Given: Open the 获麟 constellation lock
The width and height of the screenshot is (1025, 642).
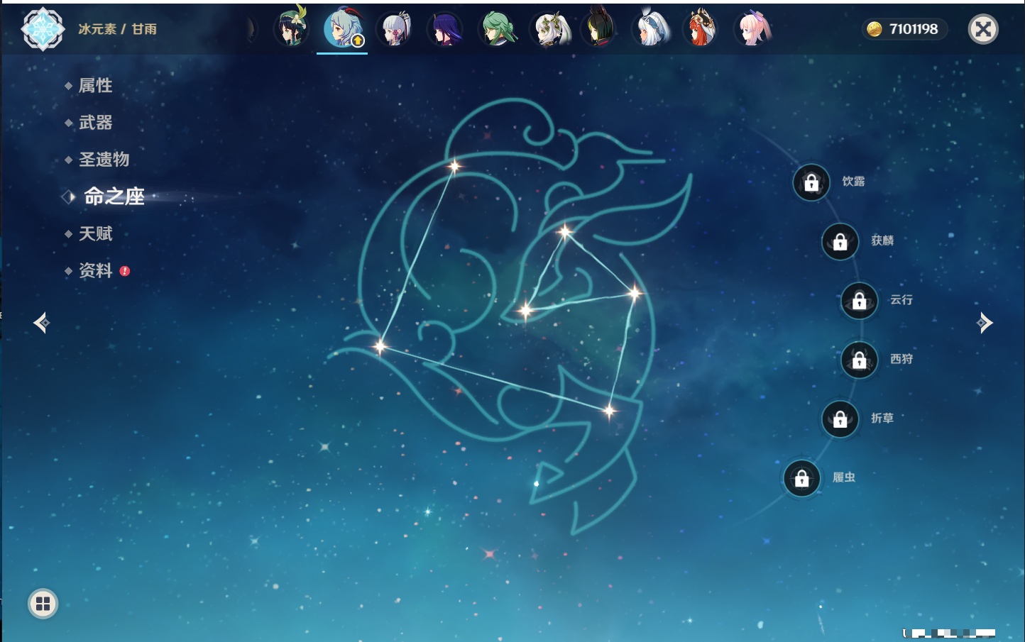Looking at the screenshot, I should coord(840,242).
